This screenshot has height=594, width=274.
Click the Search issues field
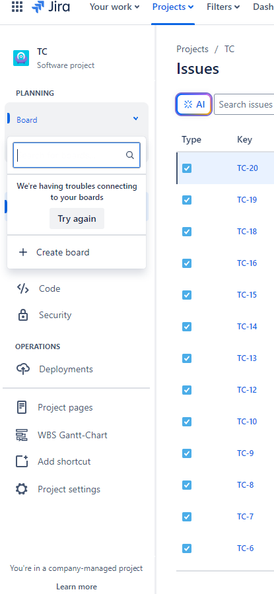click(244, 104)
